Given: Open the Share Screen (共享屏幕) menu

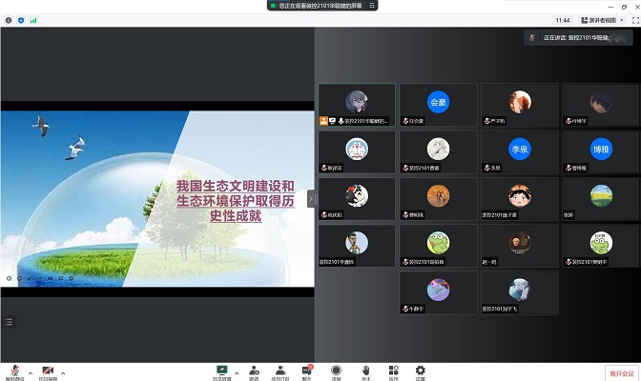Looking at the screenshot, I should 222,371.
